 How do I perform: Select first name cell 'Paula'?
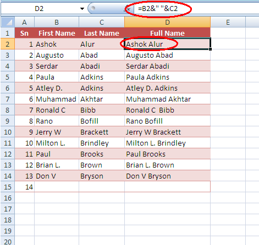[x=57, y=77]
